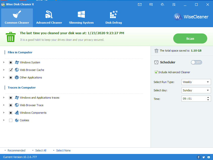
Task: Open the menu list icon in title bar
Action: [x=174, y=5]
